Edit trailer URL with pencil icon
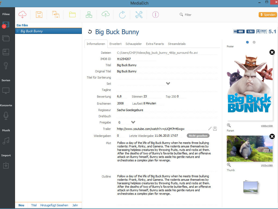 click(x=210, y=129)
